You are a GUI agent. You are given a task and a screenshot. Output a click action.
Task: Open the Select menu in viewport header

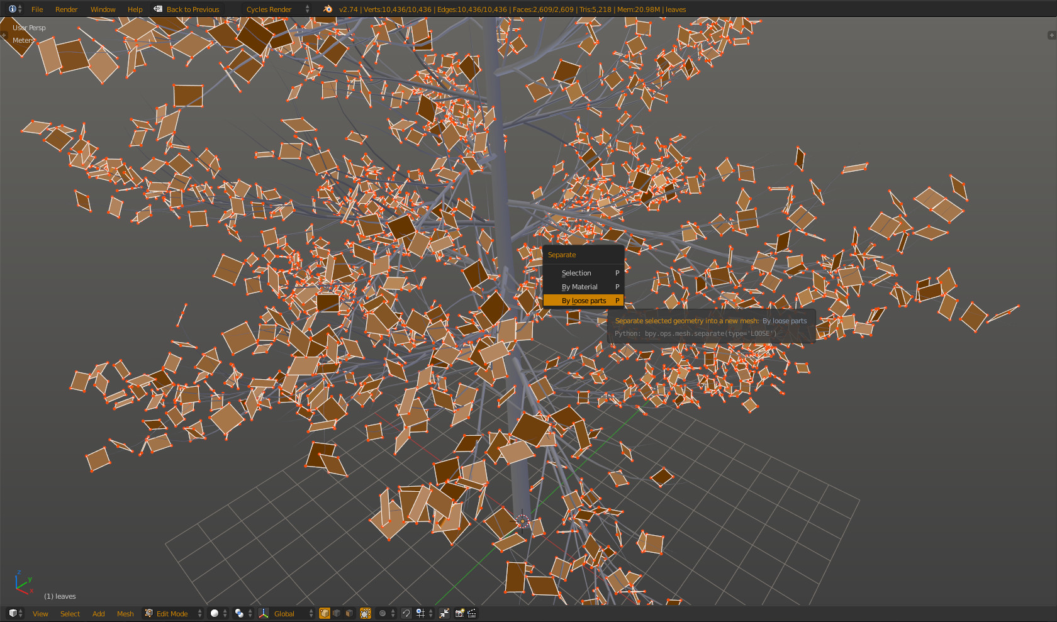pyautogui.click(x=70, y=614)
